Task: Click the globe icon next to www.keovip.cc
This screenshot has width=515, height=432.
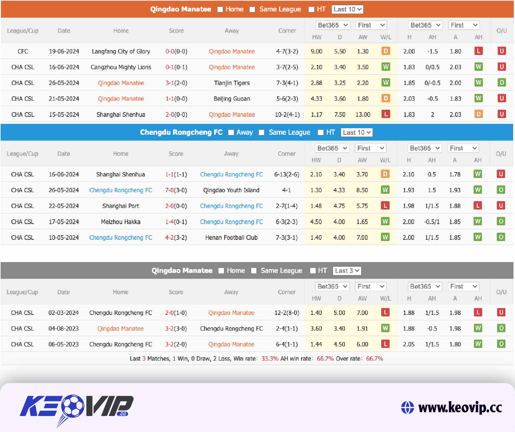Action: point(408,407)
